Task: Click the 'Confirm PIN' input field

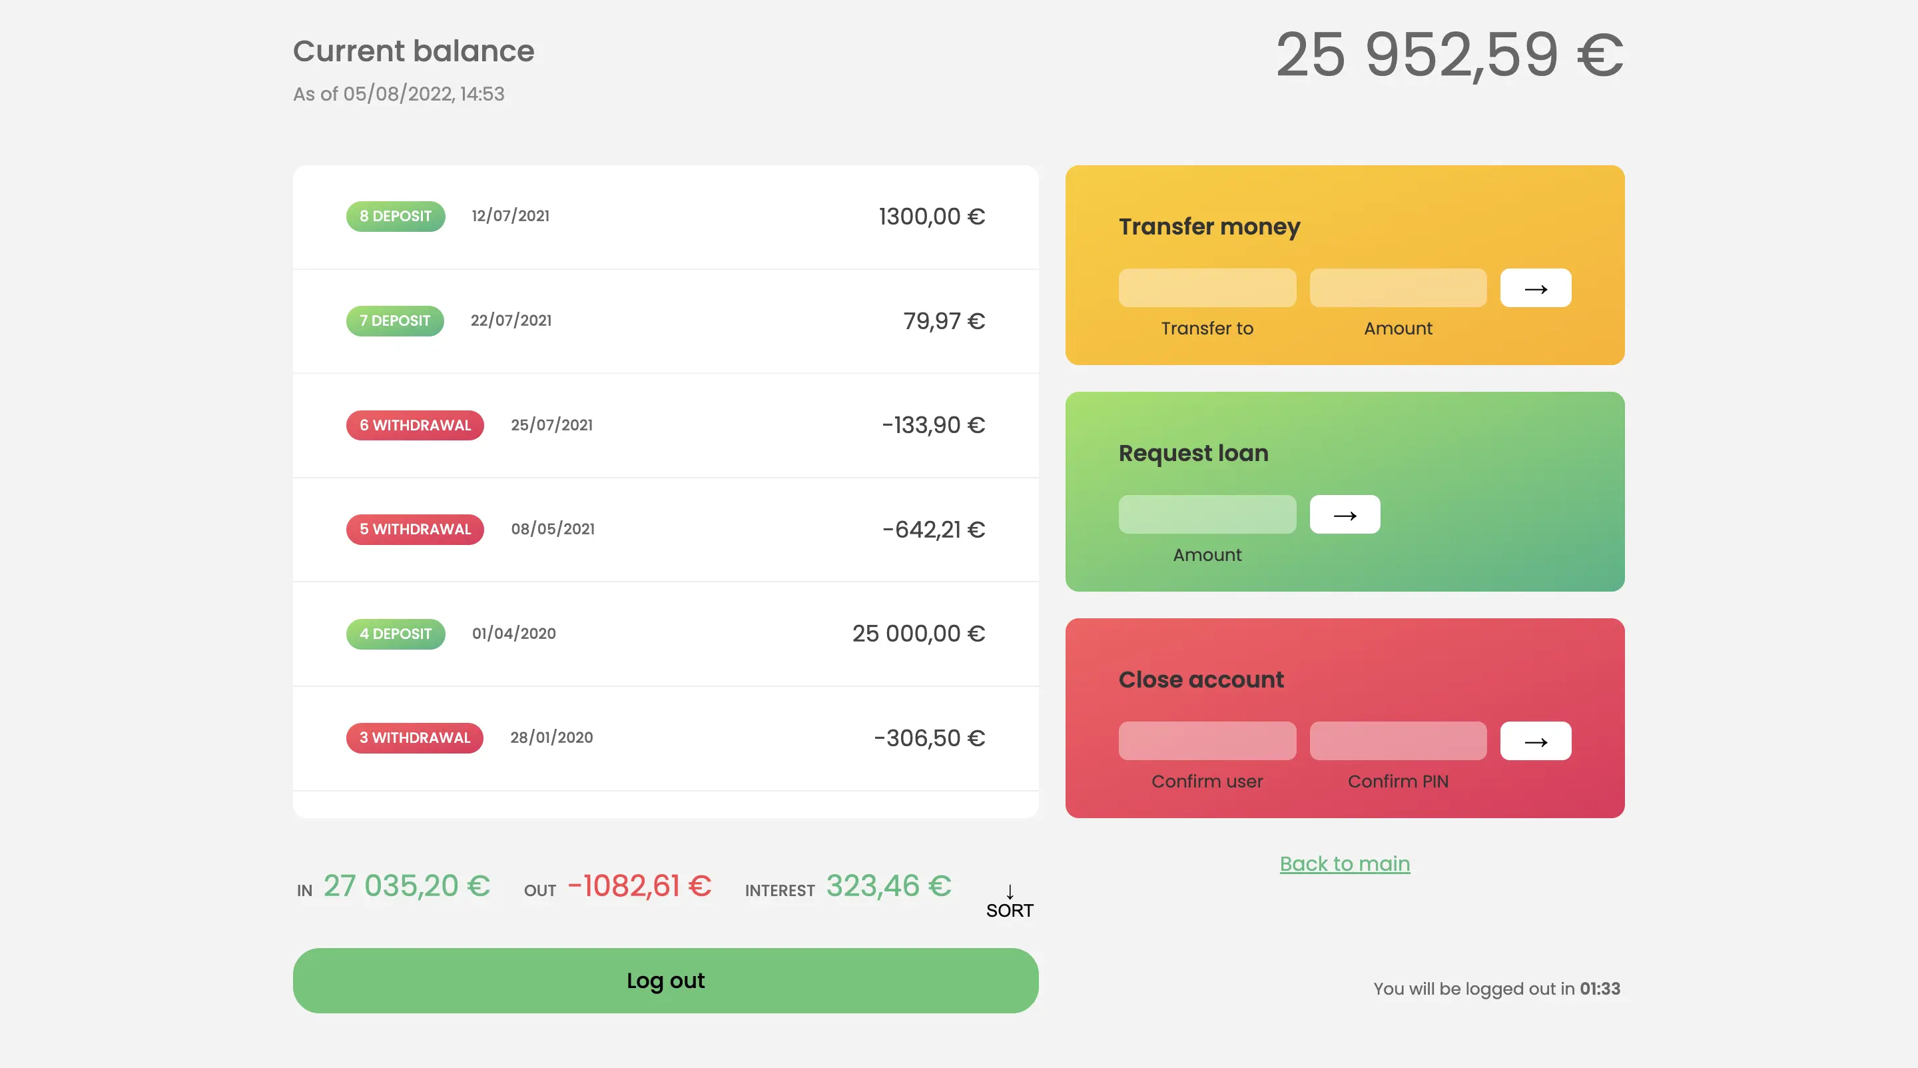Action: click(x=1398, y=741)
